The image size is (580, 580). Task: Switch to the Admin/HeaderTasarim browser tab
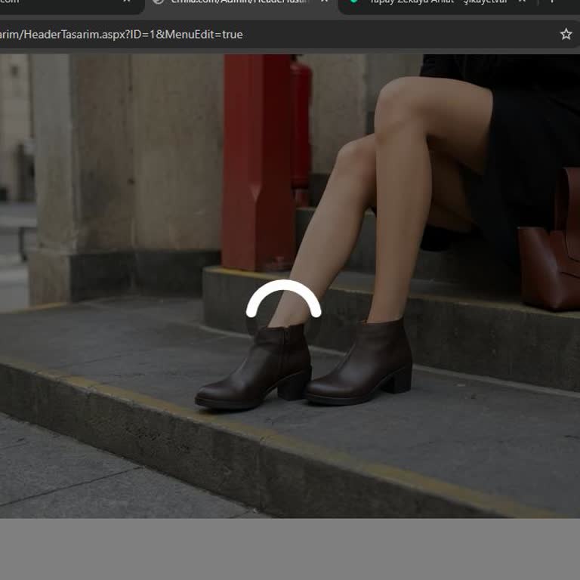pos(241,2)
